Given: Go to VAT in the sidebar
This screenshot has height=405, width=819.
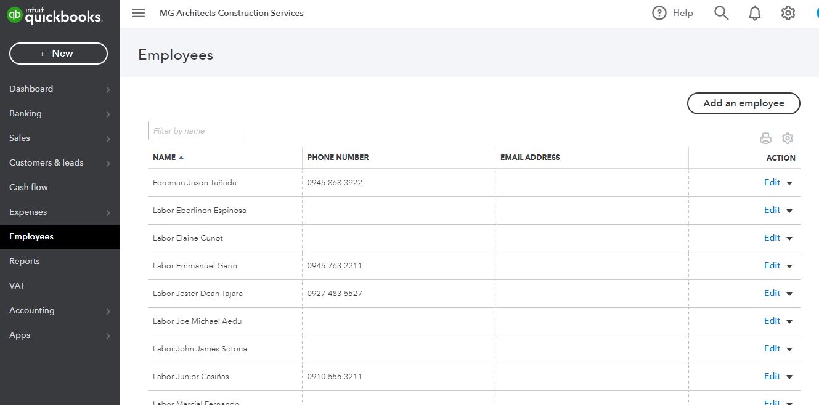Looking at the screenshot, I should pyautogui.click(x=17, y=286).
